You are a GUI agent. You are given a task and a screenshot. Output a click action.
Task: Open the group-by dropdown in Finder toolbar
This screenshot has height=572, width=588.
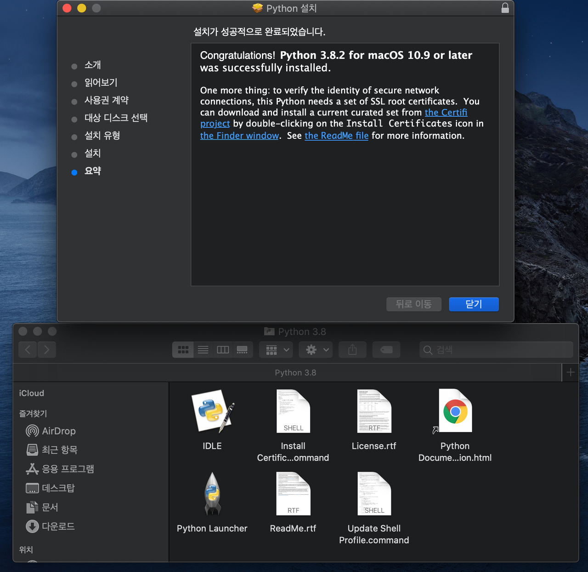(x=276, y=350)
